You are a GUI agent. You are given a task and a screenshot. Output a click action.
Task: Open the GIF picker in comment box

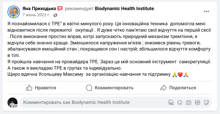197,102
